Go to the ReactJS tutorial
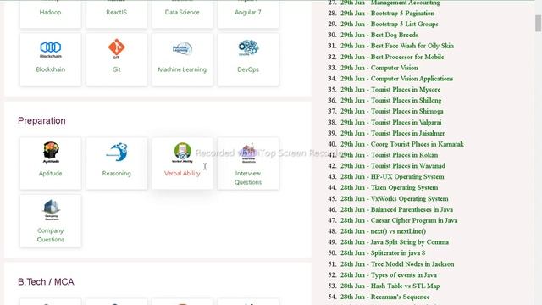 117,12
